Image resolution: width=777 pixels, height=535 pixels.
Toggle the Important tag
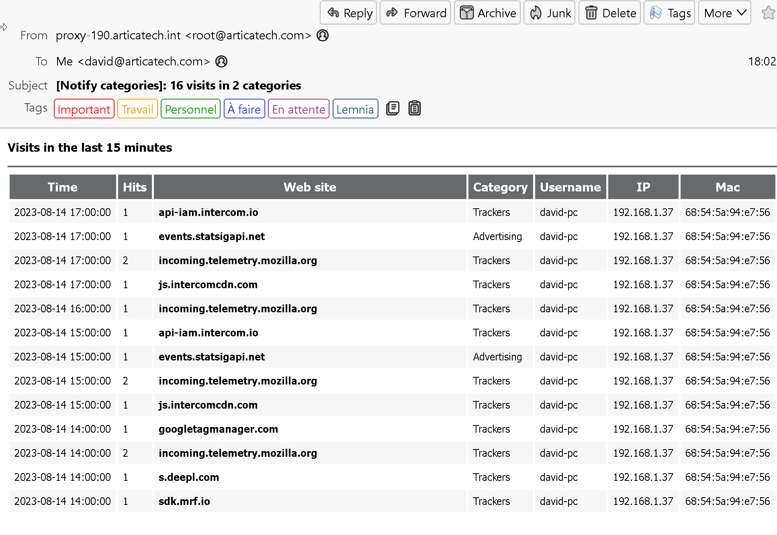[84, 109]
